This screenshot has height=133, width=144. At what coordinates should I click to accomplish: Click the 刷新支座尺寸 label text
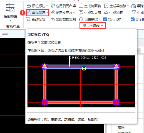pos(66,13)
